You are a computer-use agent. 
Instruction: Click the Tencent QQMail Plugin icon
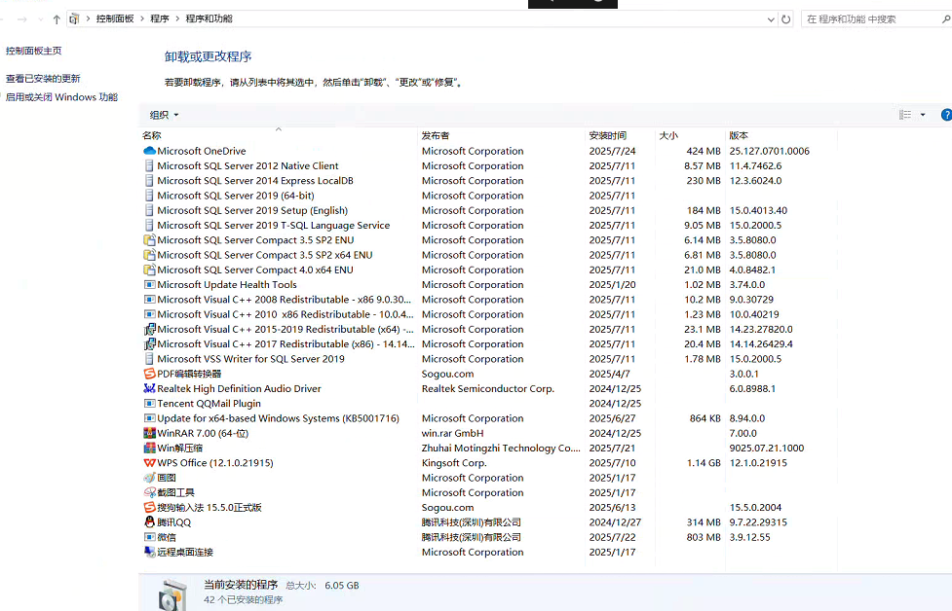[x=149, y=403]
